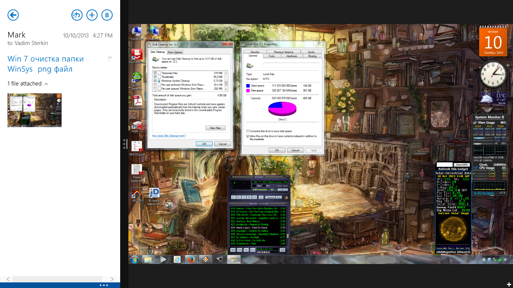
Task: Open the YouTube Downloader desktop shortcut
Action: coord(137,56)
